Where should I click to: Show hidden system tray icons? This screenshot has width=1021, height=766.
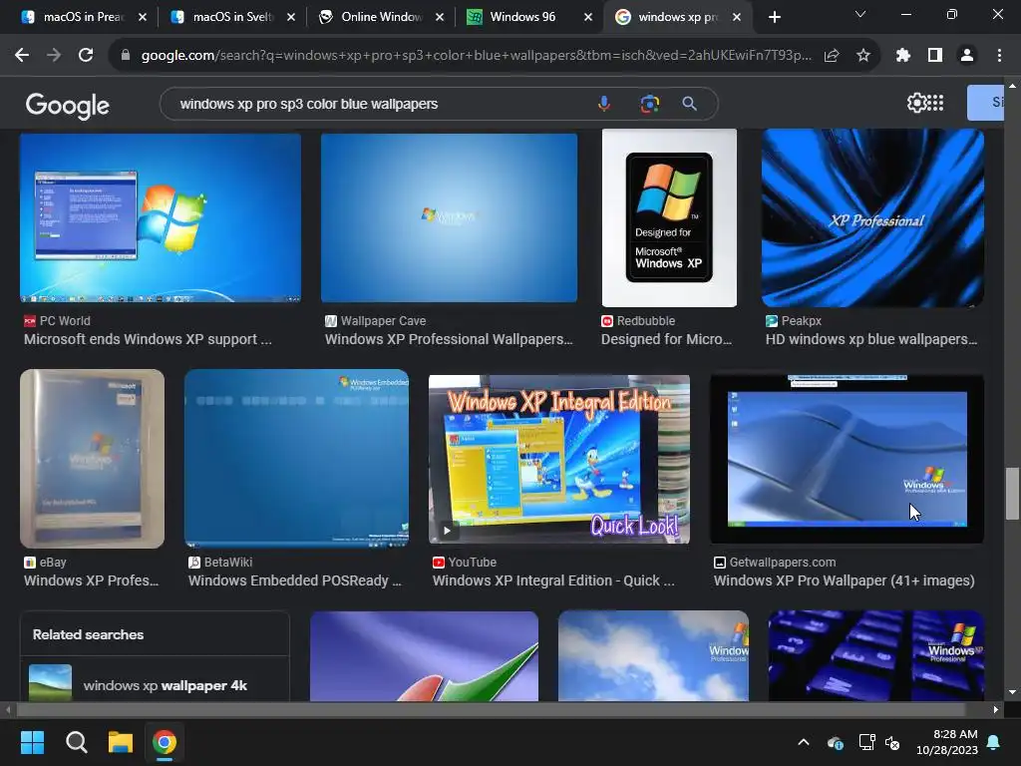804,742
